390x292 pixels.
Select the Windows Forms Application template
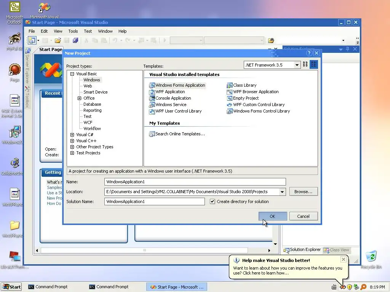[177, 85]
